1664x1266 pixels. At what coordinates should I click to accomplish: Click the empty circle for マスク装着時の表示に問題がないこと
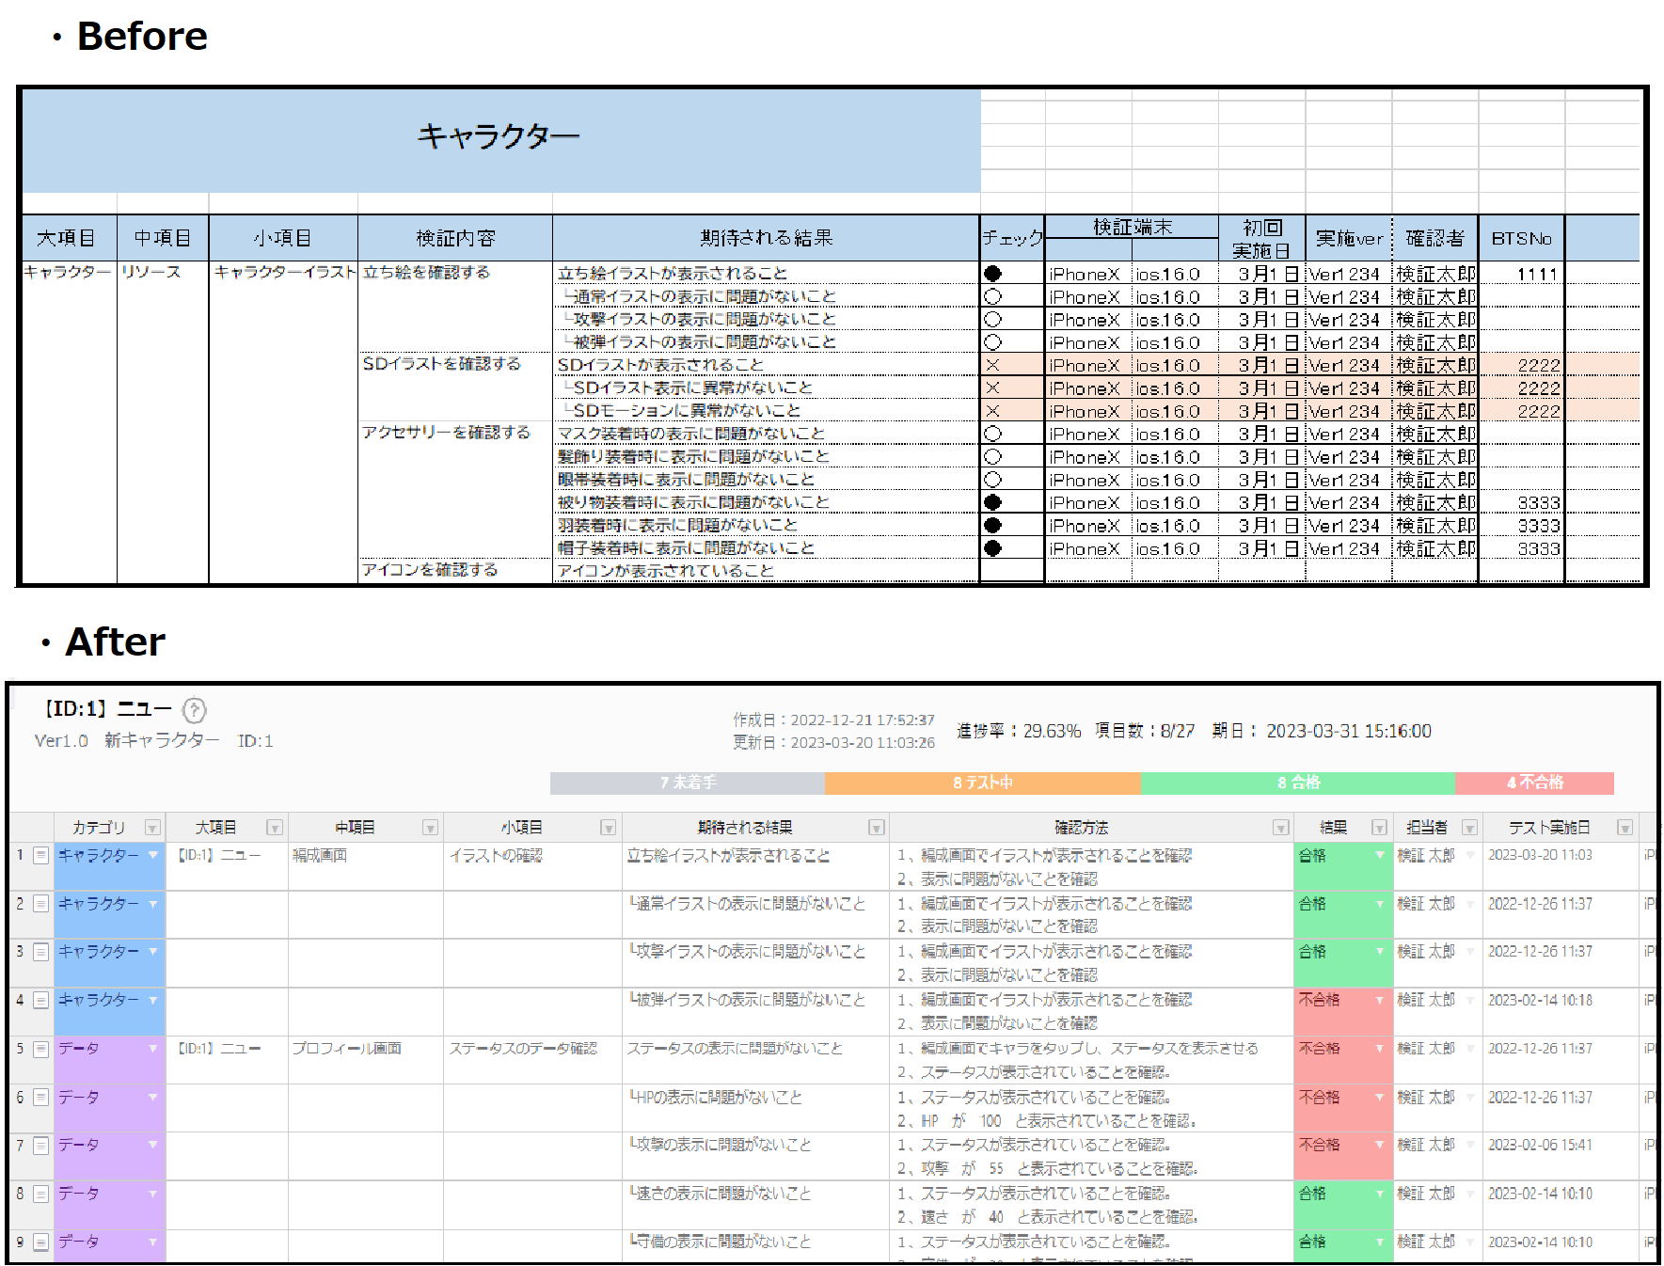pyautogui.click(x=992, y=434)
